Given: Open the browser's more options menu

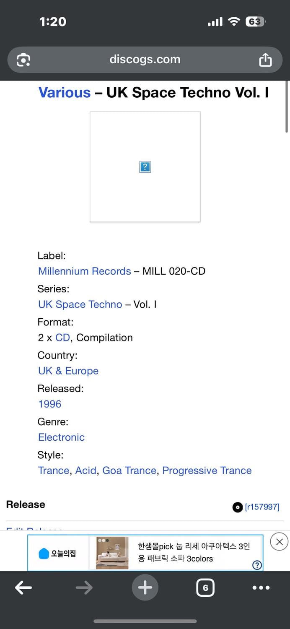Looking at the screenshot, I should [x=261, y=587].
